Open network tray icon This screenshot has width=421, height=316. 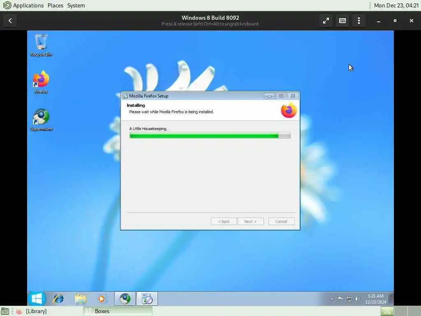(349, 299)
